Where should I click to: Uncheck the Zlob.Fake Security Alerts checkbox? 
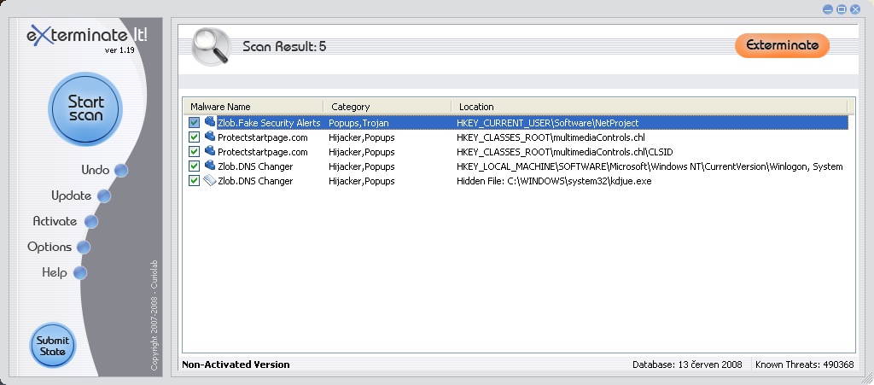point(195,123)
